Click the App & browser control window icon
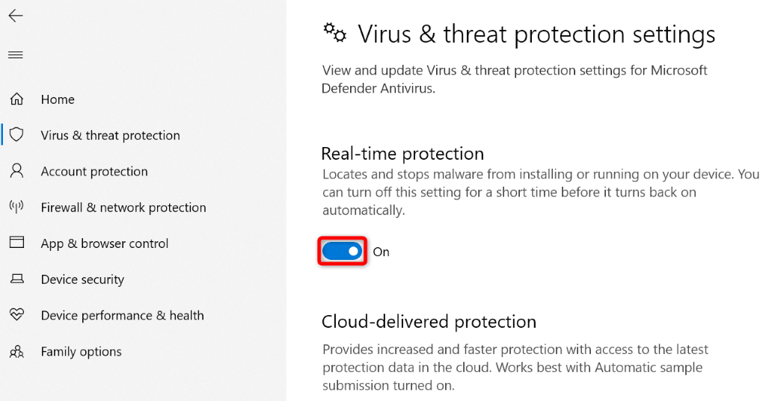The height and width of the screenshot is (401, 766). click(x=16, y=243)
